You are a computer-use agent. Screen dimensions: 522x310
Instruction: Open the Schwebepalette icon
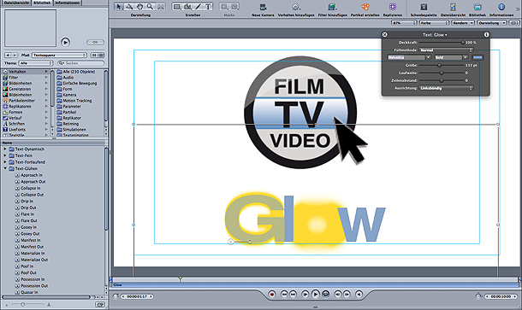click(424, 7)
